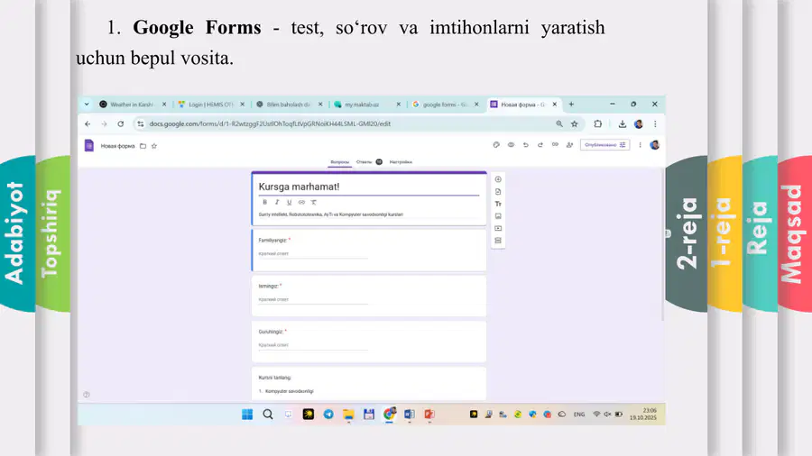Viewport: 812px width, 456px height.
Task: Open the Windows Start menu
Action: click(x=247, y=415)
